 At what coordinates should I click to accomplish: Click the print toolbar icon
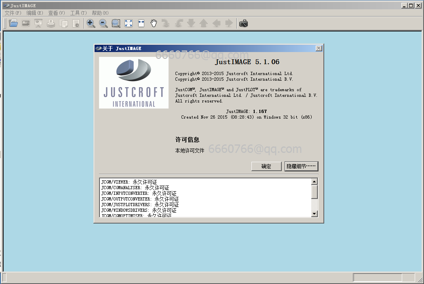click(x=51, y=23)
